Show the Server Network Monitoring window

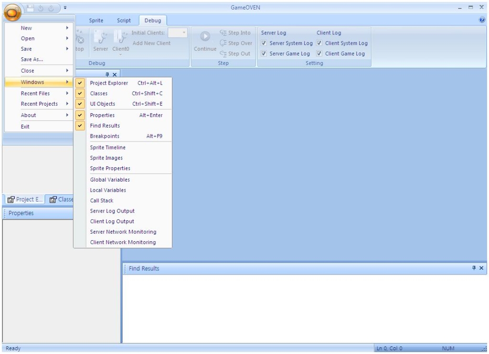click(123, 232)
